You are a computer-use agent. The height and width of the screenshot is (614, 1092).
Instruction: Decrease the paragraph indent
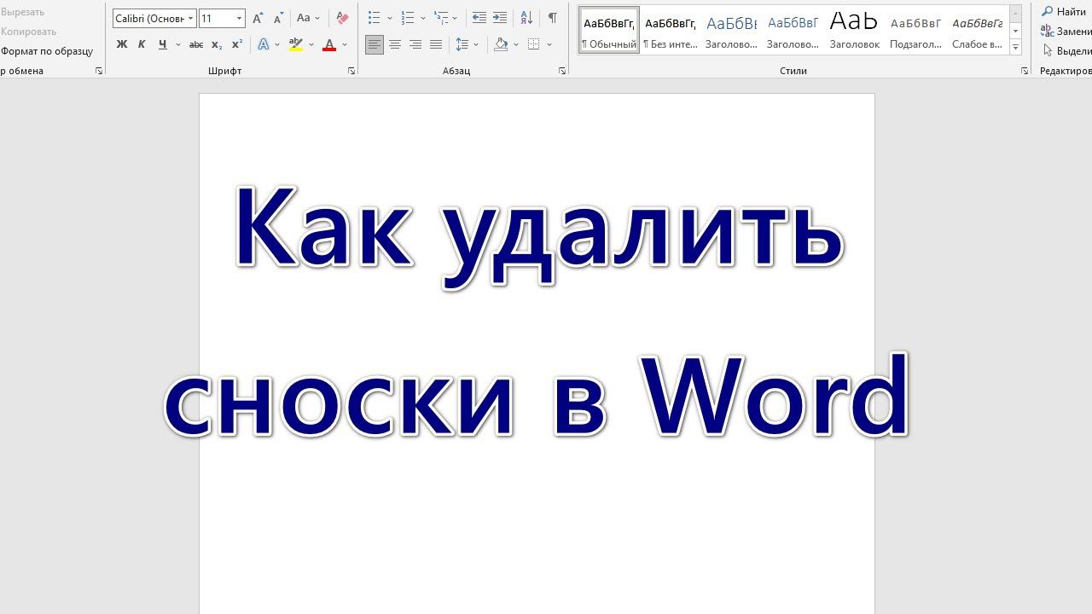coord(479,18)
